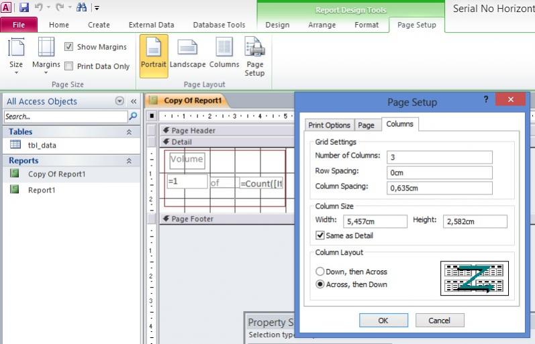Click the navigation pane Search box
535x344 pixels.
click(66, 117)
